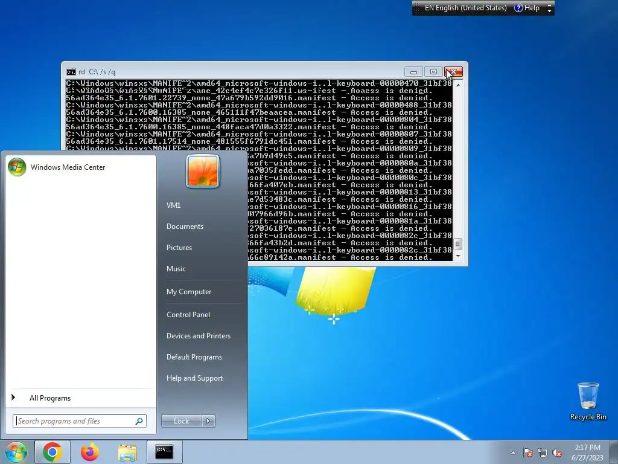Click the Help question mark icon
This screenshot has width=618, height=464.
[x=518, y=8]
